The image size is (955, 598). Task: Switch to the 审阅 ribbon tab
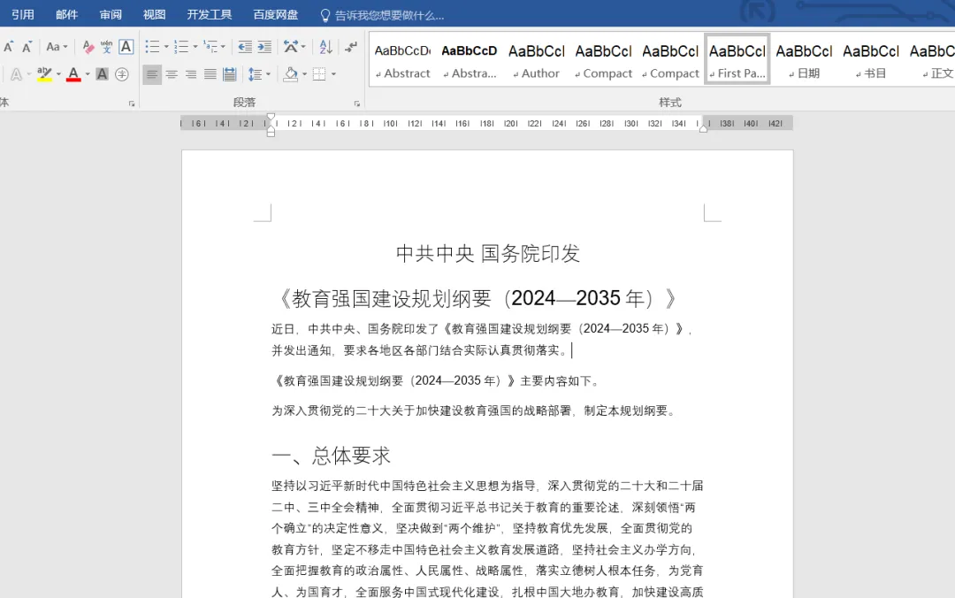pyautogui.click(x=111, y=15)
